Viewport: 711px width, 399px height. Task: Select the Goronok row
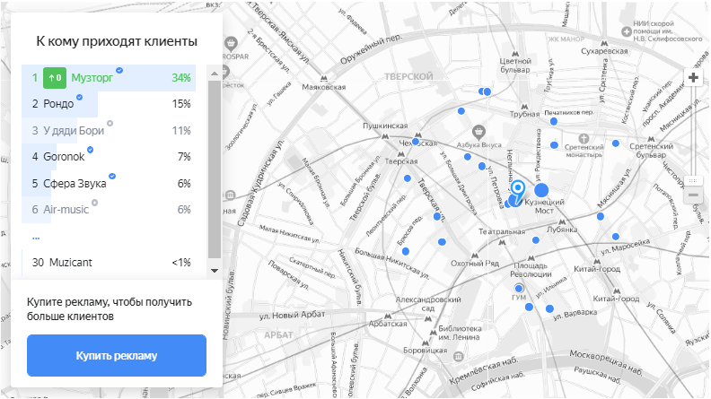coord(109,157)
